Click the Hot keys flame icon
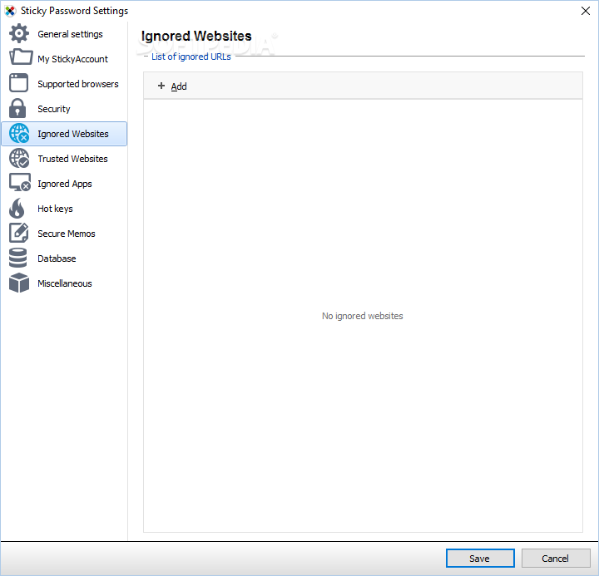 tap(17, 208)
